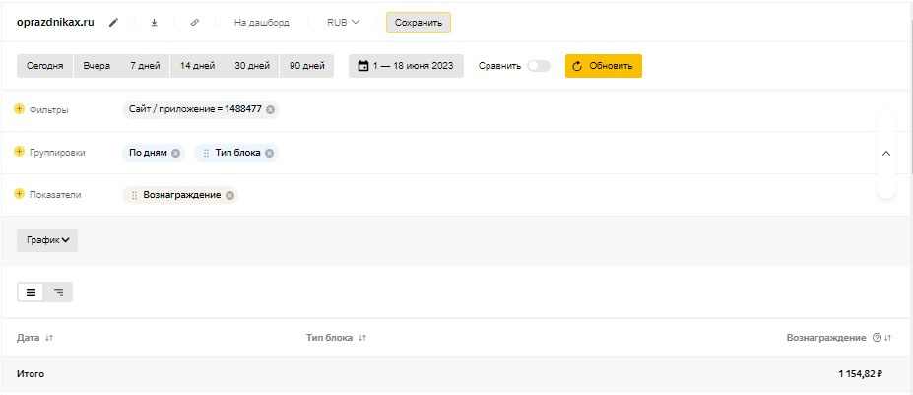Switch to flat list table view

(32, 292)
